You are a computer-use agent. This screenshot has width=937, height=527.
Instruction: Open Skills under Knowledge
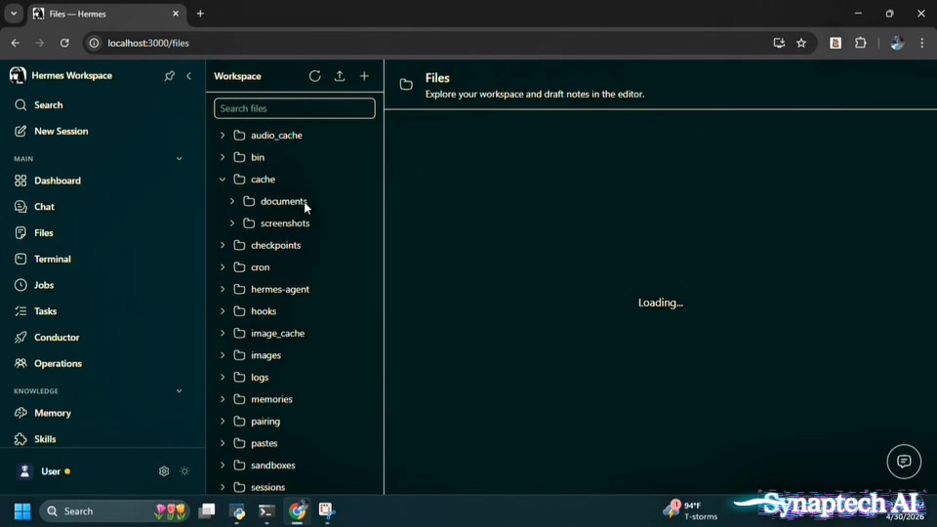point(45,439)
